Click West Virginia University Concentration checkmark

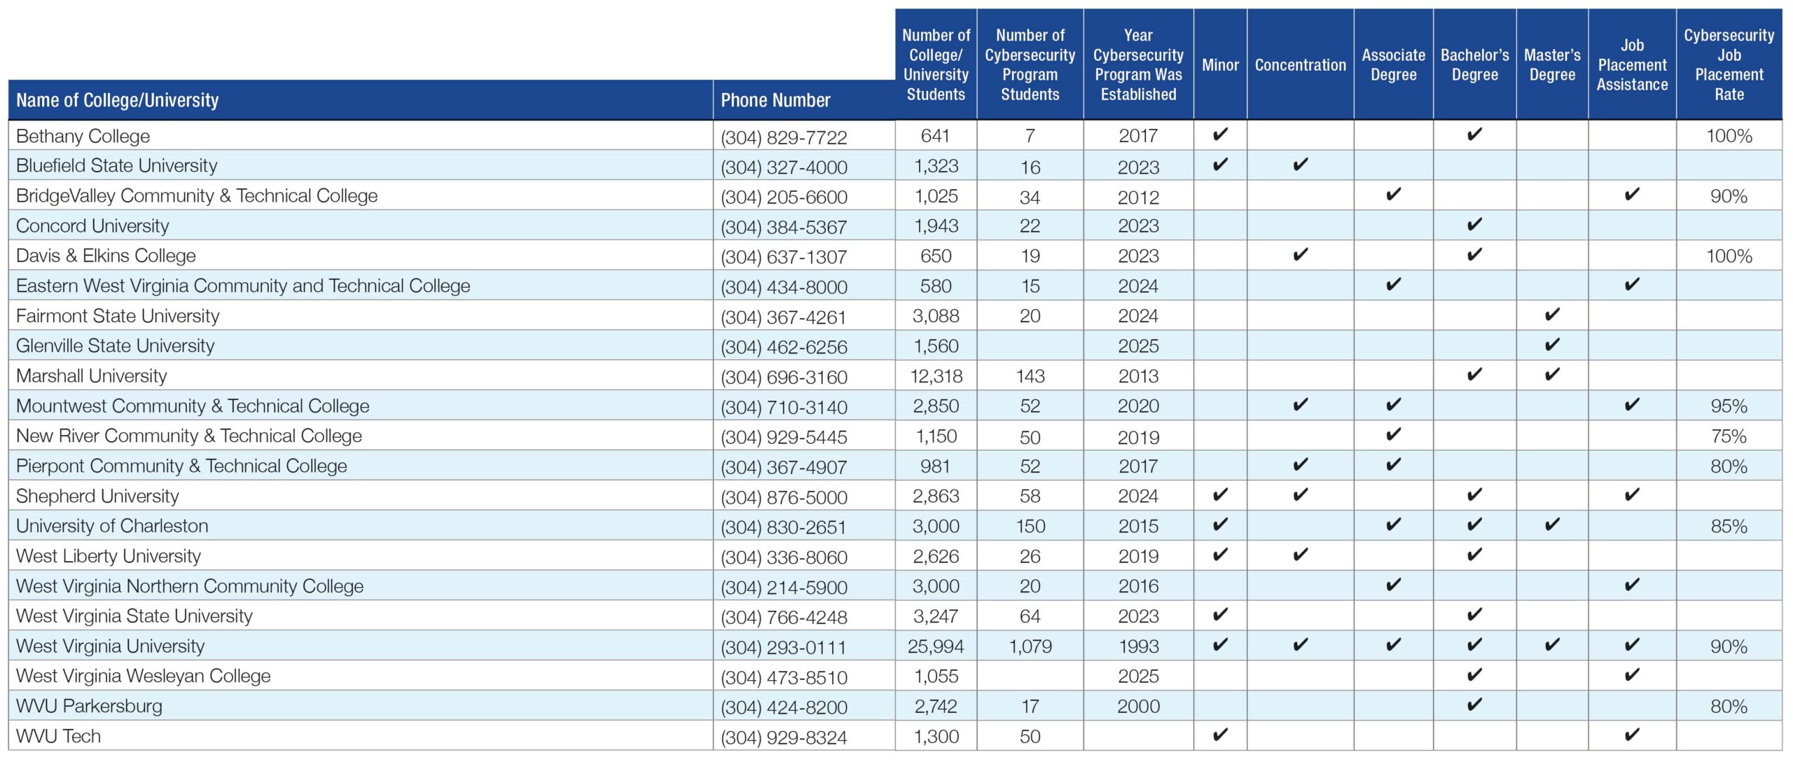tap(1300, 644)
